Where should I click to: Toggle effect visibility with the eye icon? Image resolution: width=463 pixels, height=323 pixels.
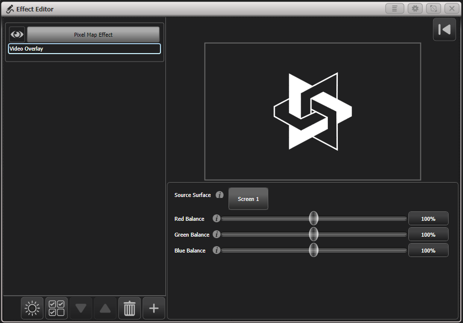click(16, 34)
